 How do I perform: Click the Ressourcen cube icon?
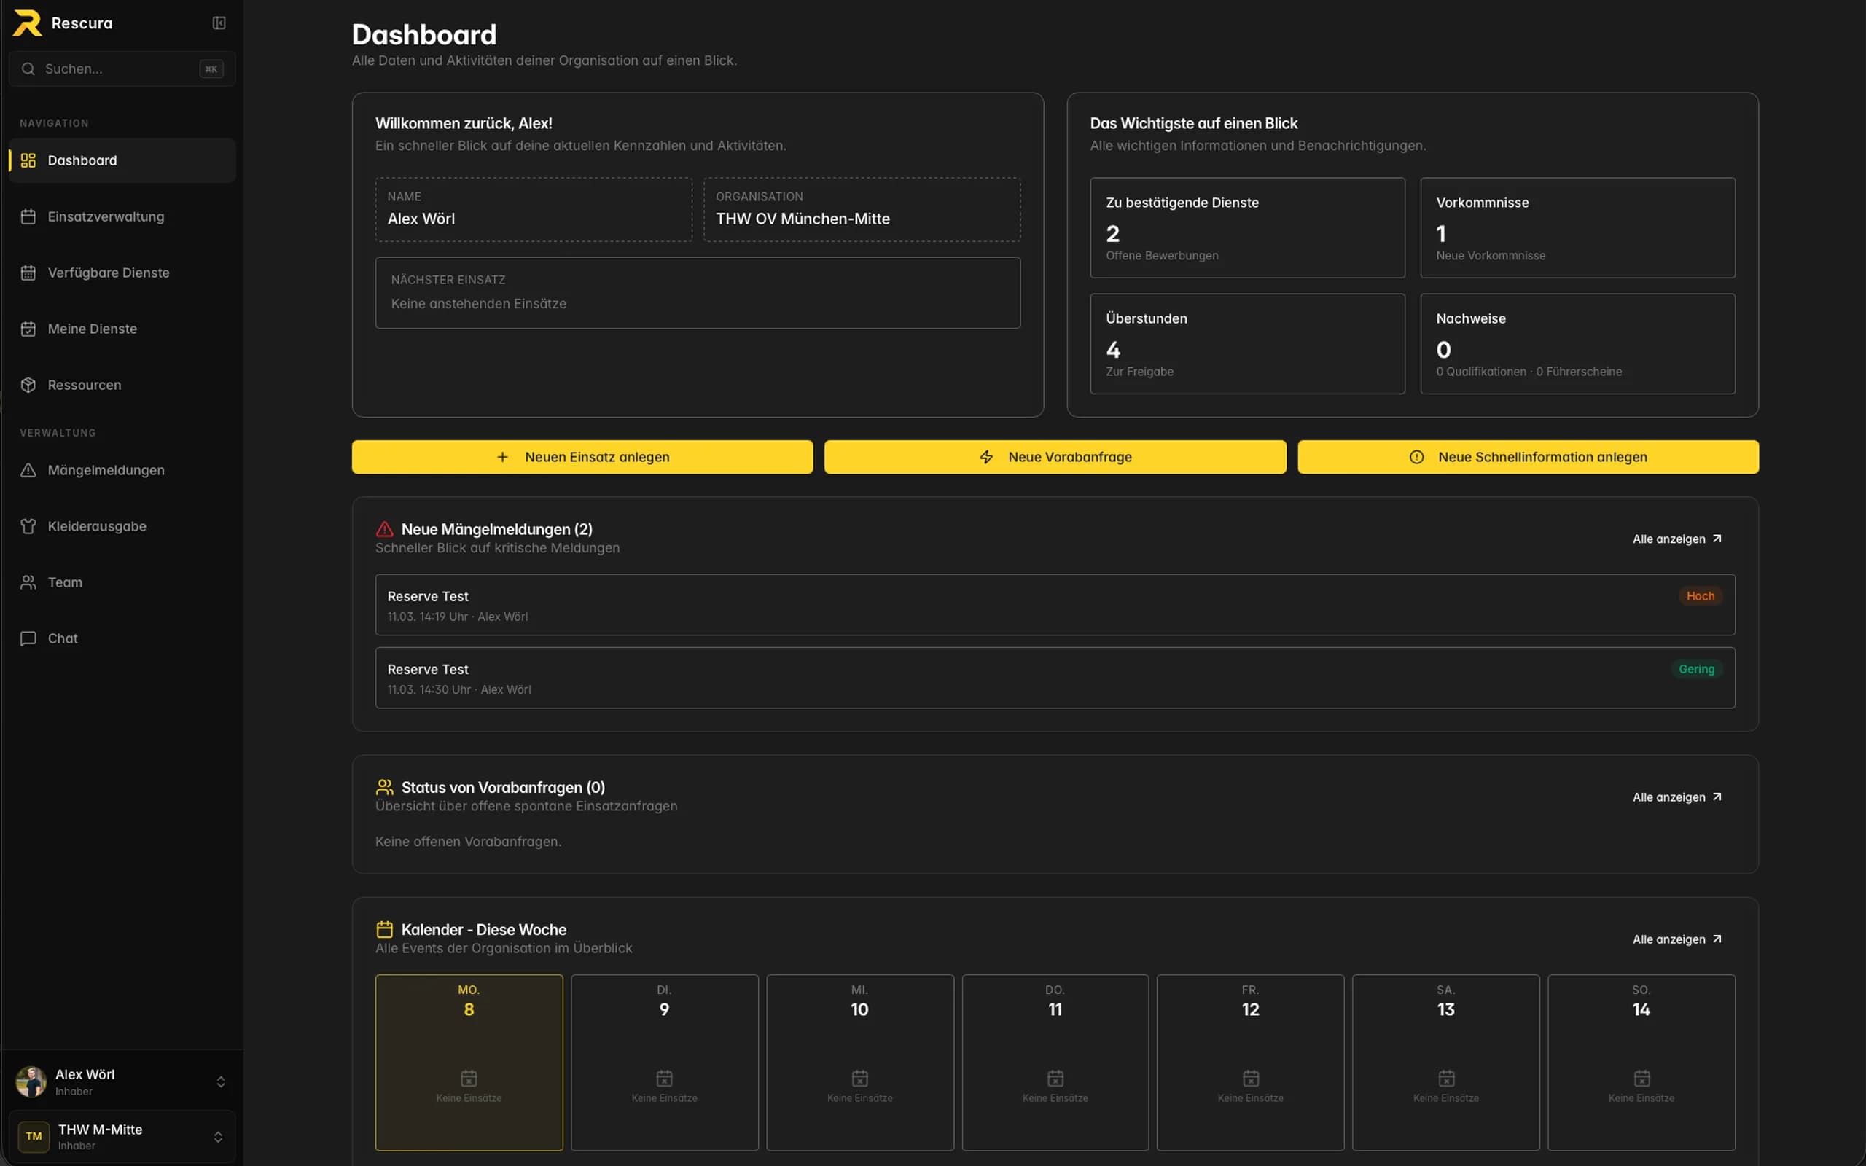(28, 385)
